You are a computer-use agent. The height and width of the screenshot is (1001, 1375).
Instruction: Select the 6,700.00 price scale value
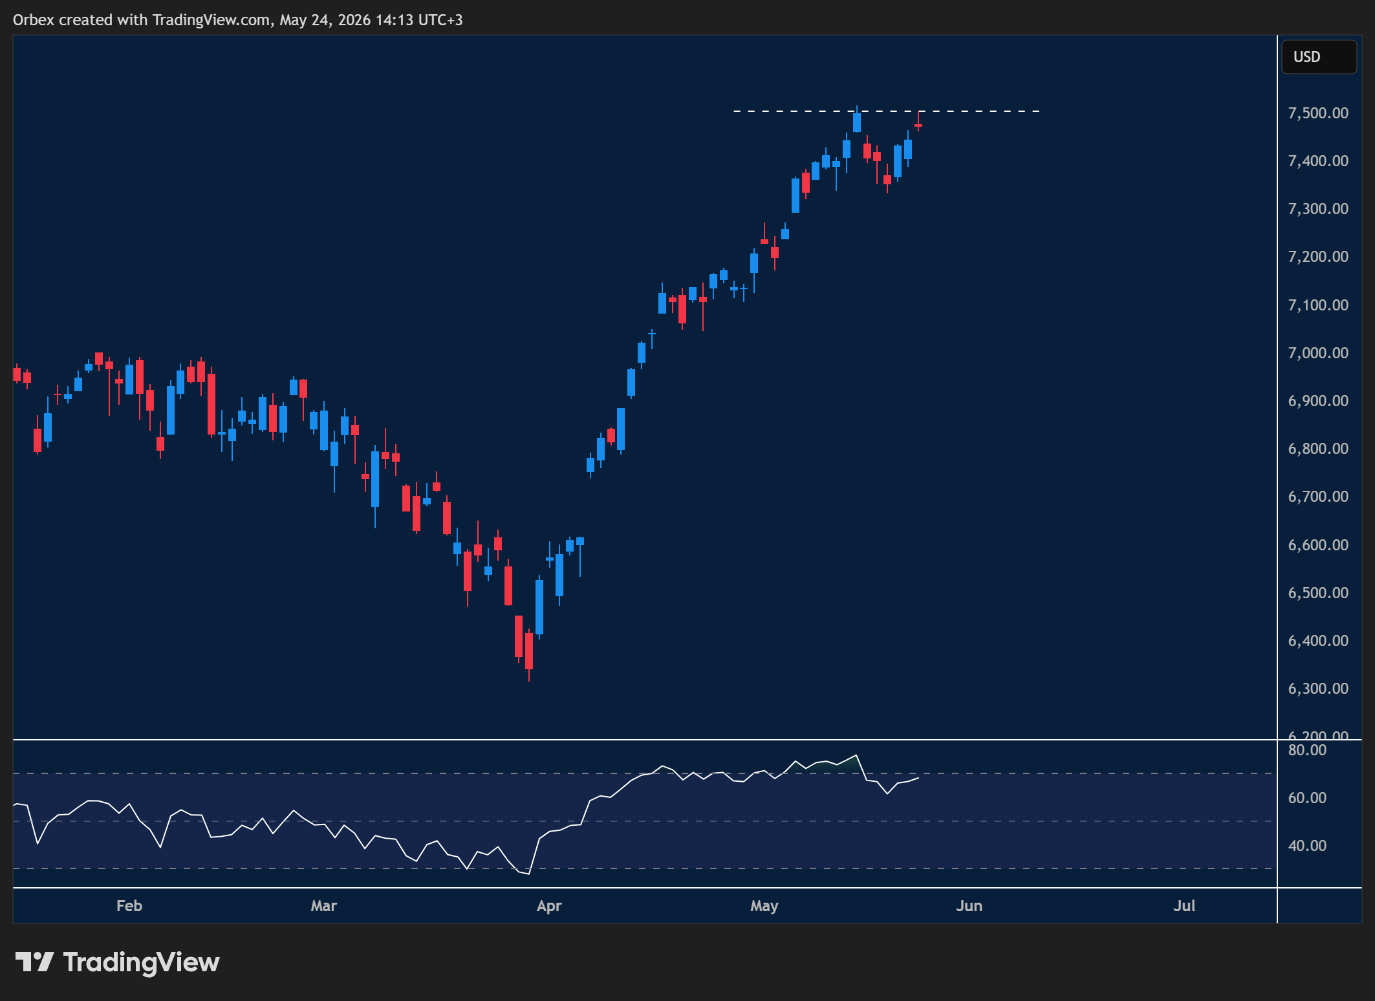click(1318, 497)
